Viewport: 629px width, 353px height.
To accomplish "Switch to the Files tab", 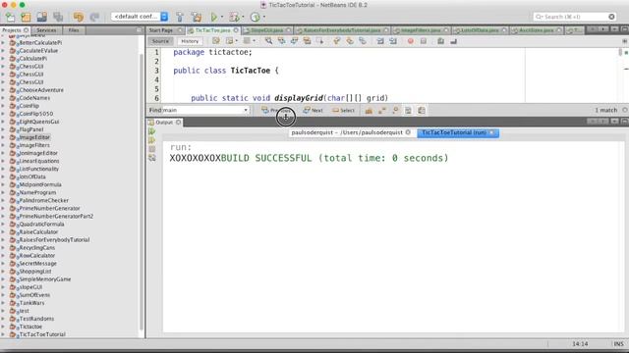I will (74, 30).
